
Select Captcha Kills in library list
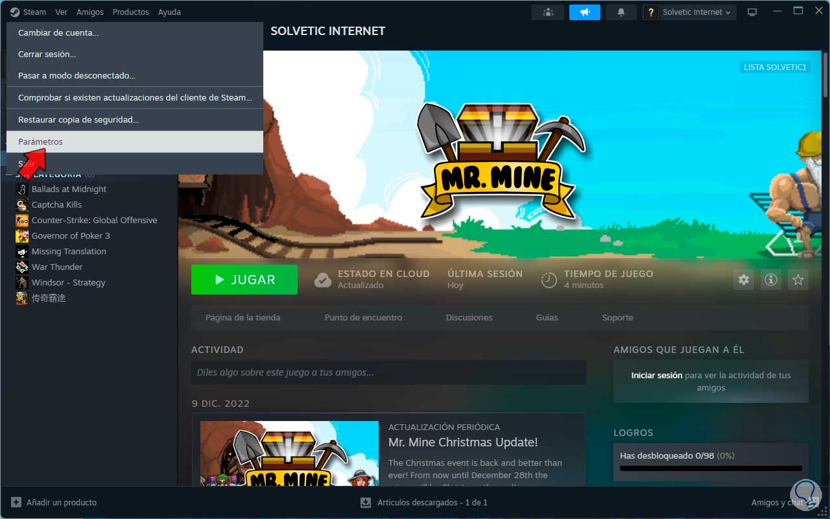click(56, 204)
